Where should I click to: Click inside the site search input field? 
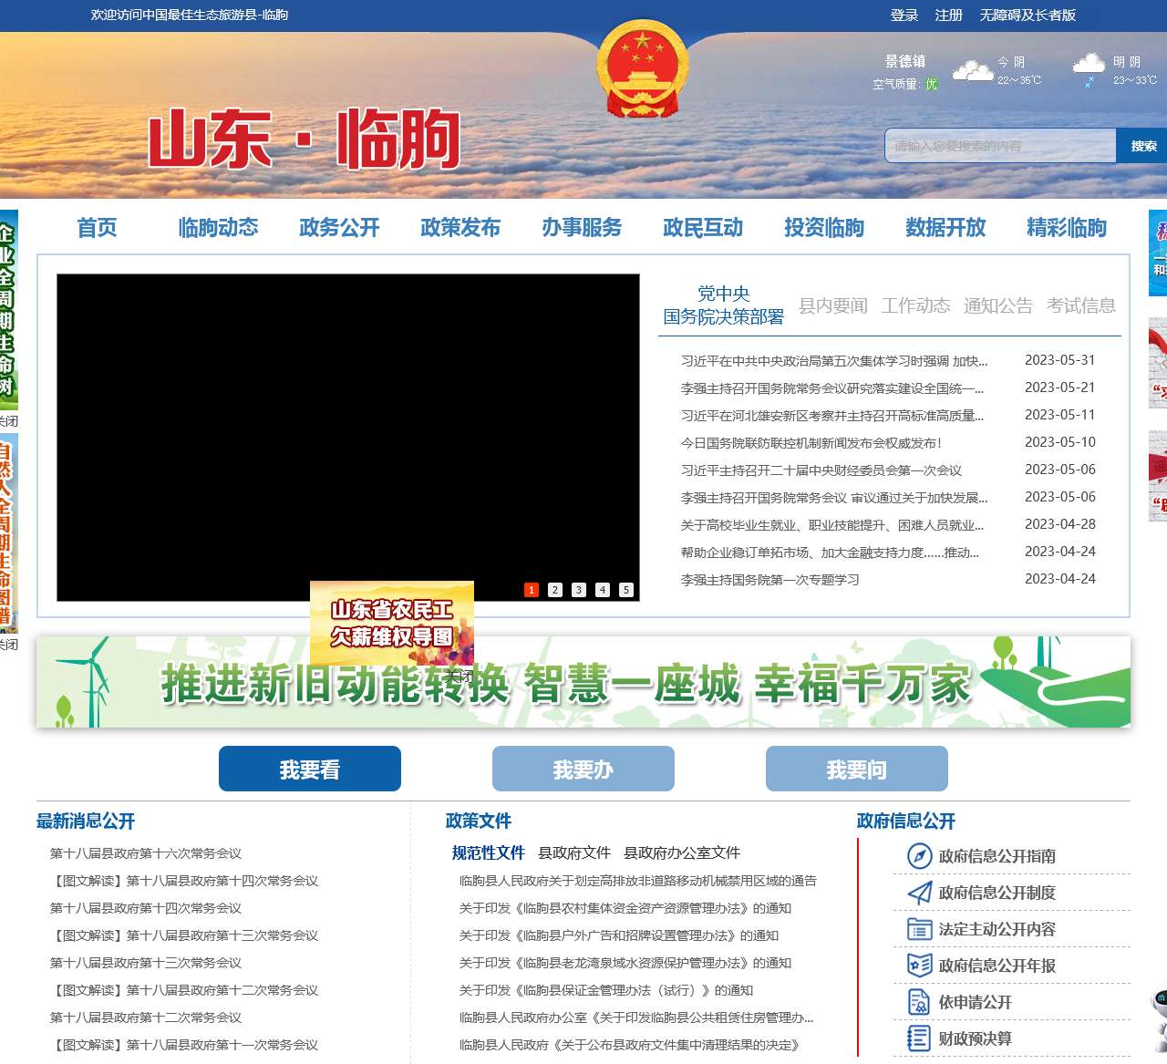coord(999,146)
